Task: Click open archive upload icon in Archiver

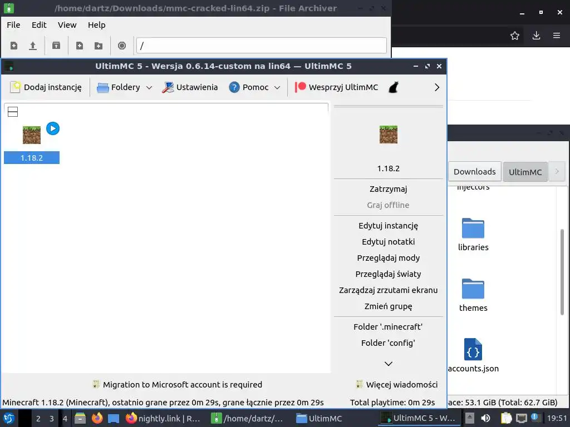Action: 33,46
